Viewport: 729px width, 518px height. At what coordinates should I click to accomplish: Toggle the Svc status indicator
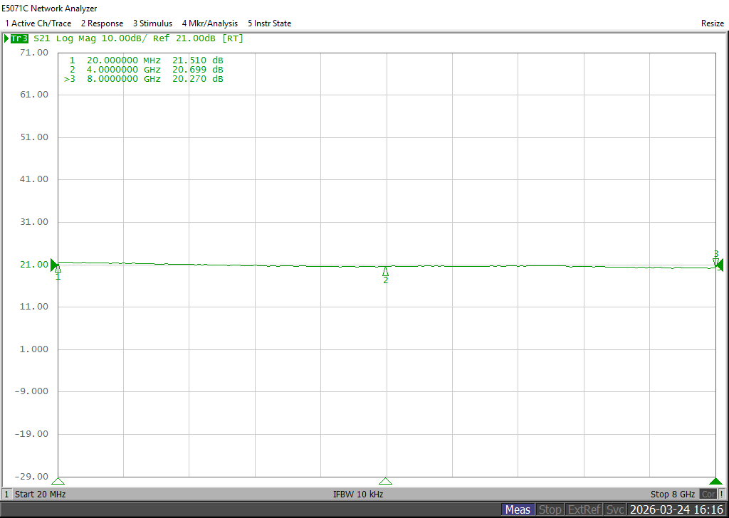click(x=615, y=509)
